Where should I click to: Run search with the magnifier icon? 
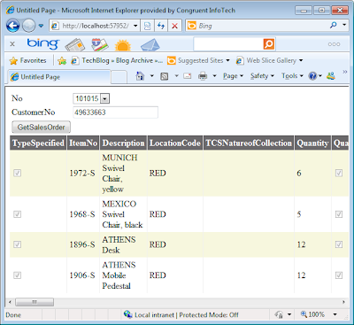click(x=334, y=26)
